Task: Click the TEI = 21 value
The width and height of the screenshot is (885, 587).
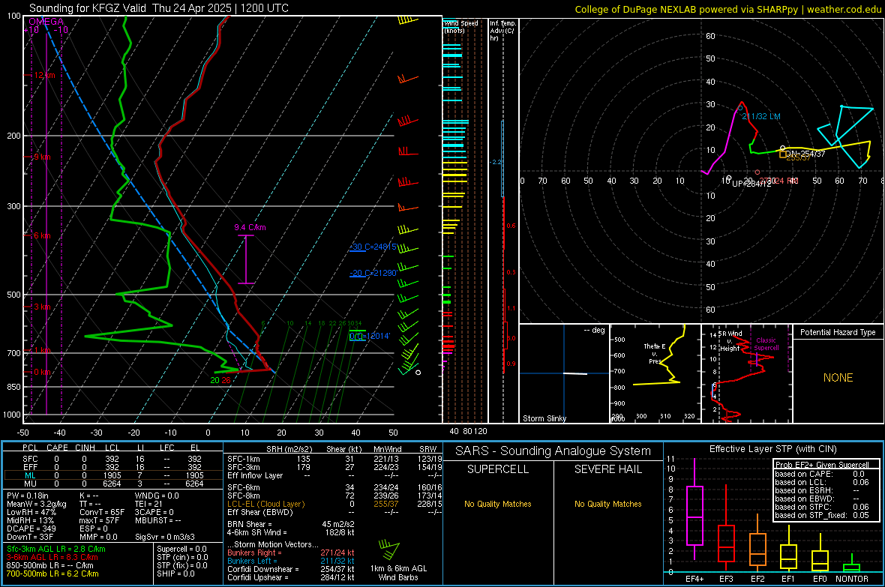Action: (x=149, y=504)
